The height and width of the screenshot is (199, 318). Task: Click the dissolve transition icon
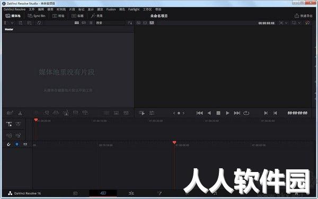[116, 113]
